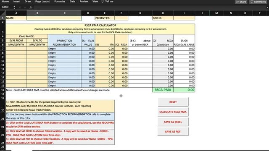Open the View ribbon tab
The image size is (269, 151).
[95, 1]
